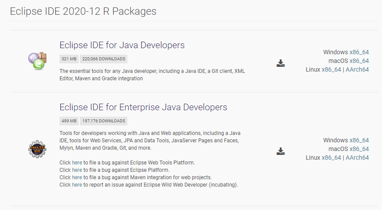Click the 'Tools for developers working with Java' description

pos(150,141)
